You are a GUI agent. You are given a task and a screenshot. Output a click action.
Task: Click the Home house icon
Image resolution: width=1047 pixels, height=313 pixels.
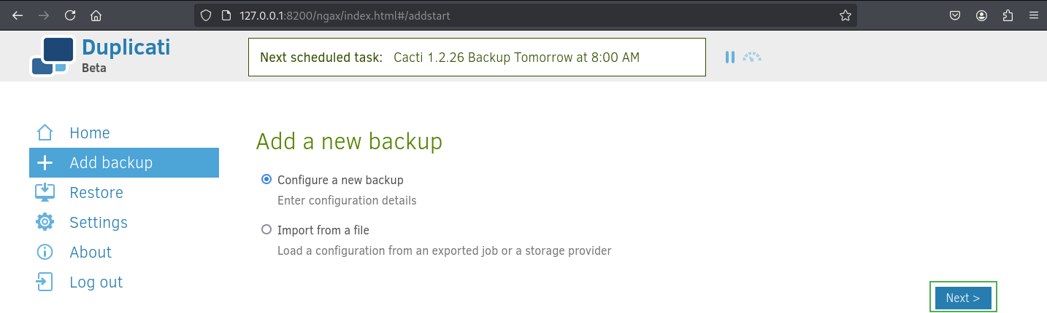tap(45, 133)
